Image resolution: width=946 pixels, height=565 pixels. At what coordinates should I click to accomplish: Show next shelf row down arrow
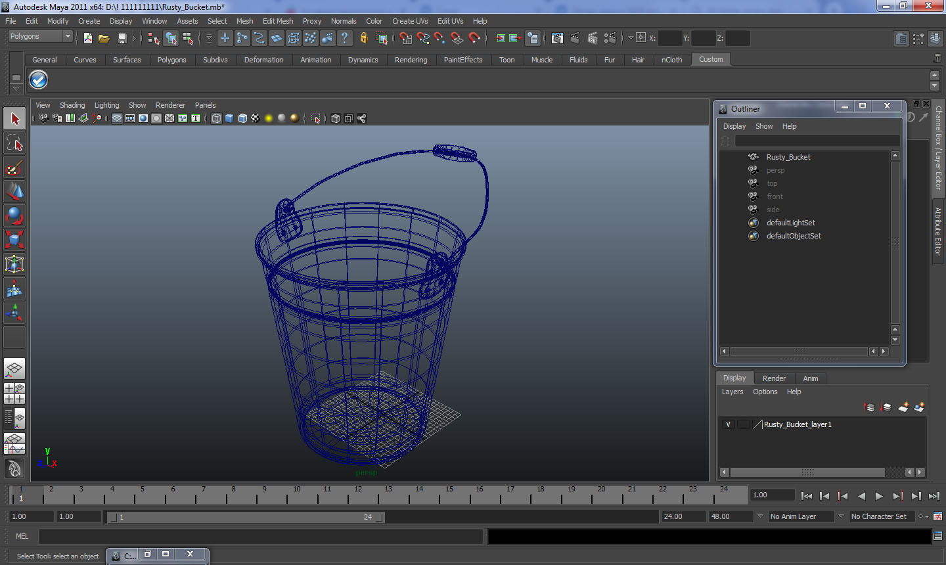[935, 87]
